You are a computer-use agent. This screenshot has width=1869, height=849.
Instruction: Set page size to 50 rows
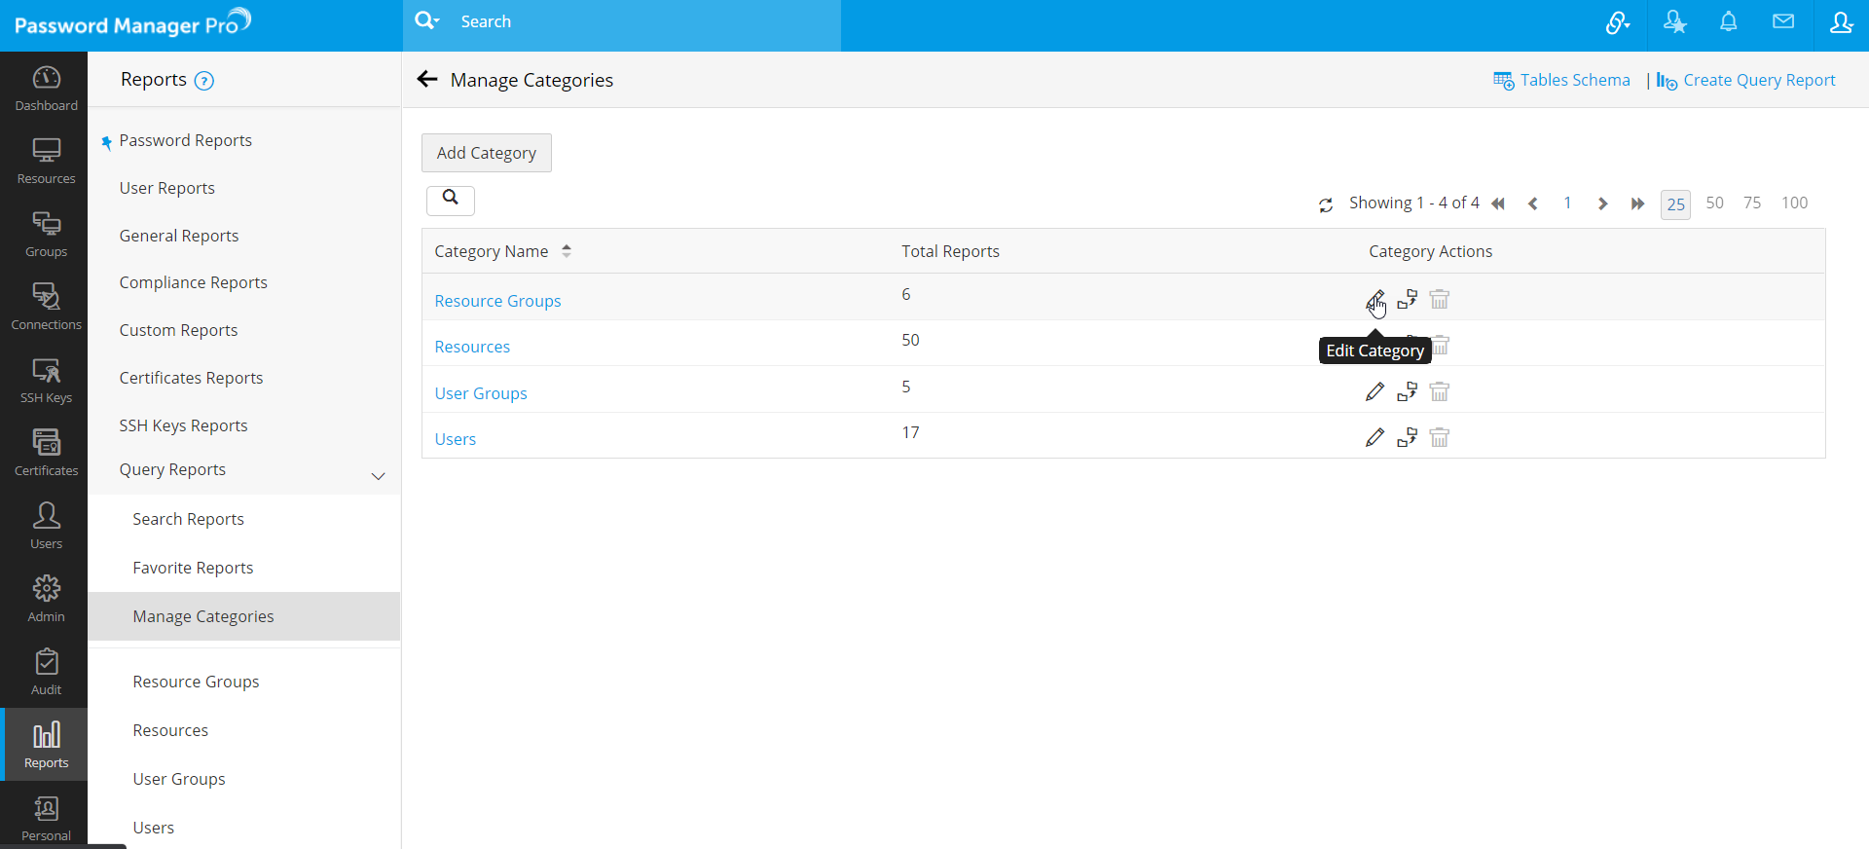1714,203
